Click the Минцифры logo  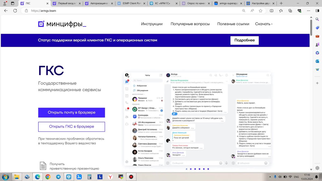[x=62, y=24]
